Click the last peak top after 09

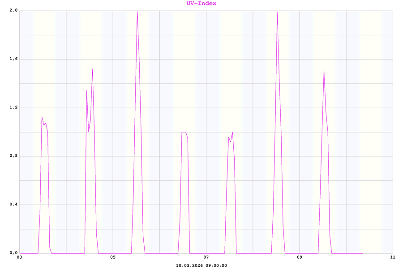pyautogui.click(x=324, y=71)
